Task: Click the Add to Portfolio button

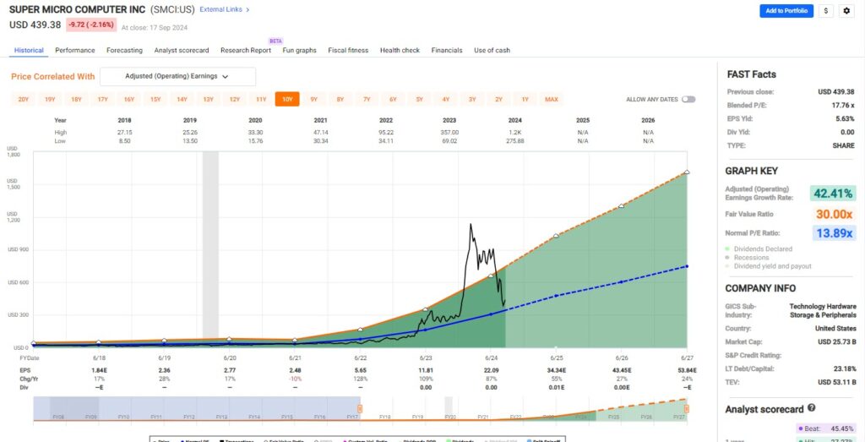Action: (x=786, y=11)
